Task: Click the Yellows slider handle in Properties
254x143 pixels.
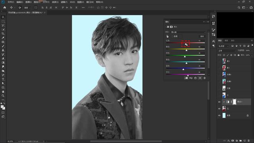Action: 187,50
